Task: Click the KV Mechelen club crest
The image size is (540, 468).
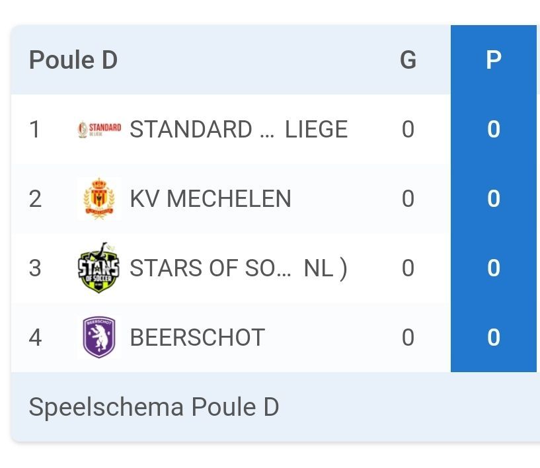Action: [99, 198]
